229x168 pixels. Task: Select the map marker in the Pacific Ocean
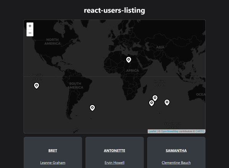pos(36,86)
